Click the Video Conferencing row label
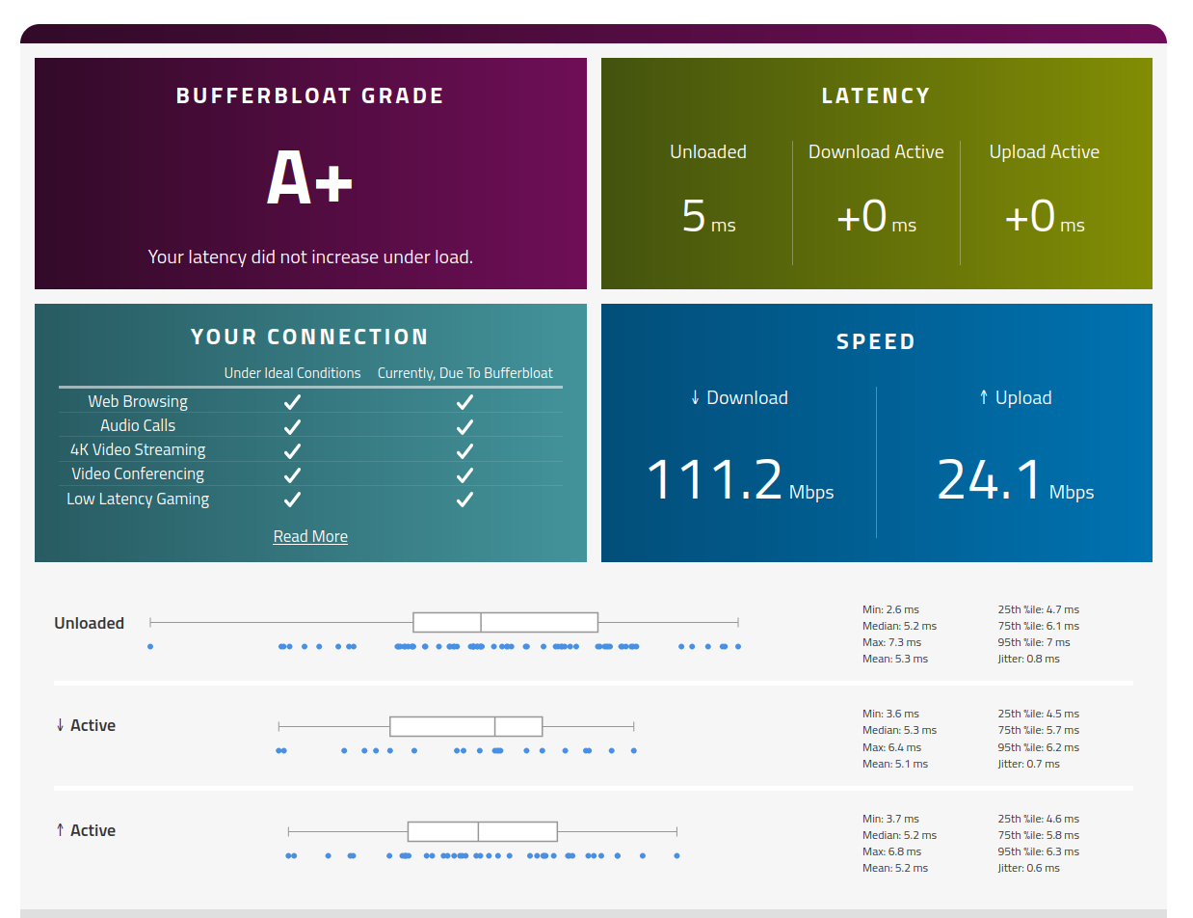Screen dimensions: 1193x918 138,473
